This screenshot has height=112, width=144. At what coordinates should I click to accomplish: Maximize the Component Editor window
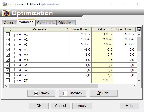tap(124, 4)
